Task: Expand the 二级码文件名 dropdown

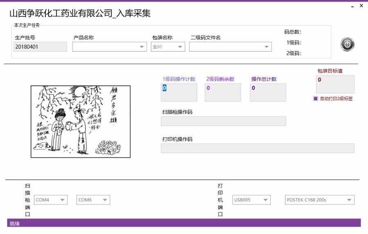Action: [x=231, y=47]
